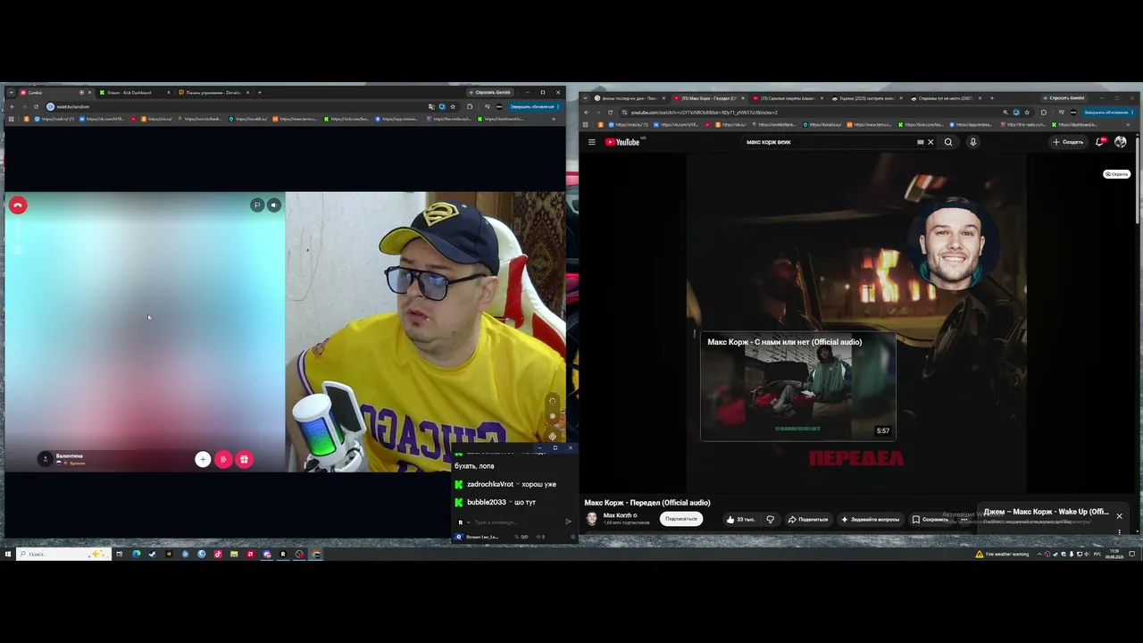Click the YouTube search field
1143x643 pixels.
pos(828,142)
